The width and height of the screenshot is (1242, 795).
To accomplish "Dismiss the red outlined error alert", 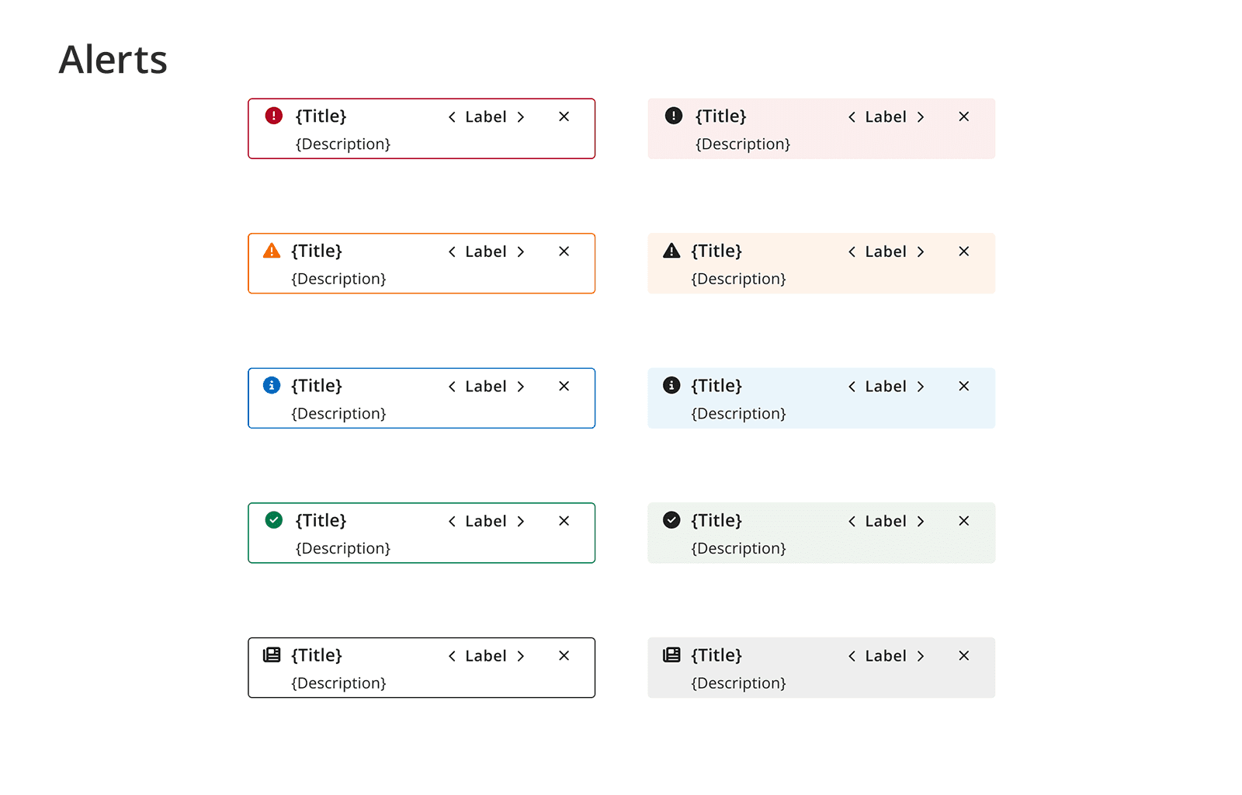I will (564, 116).
